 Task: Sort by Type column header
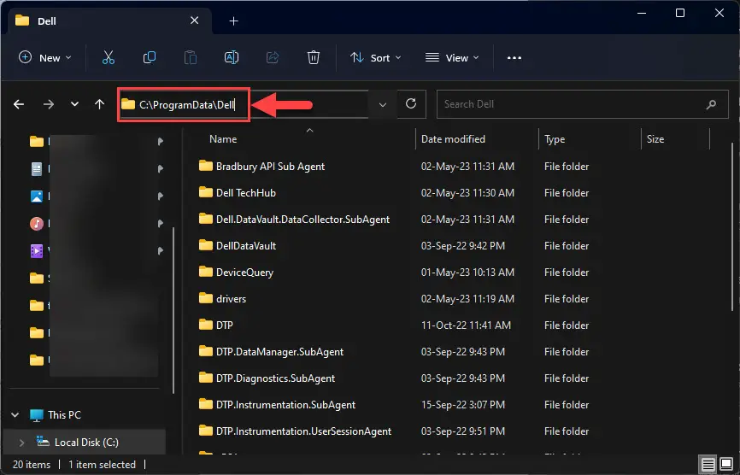(x=555, y=139)
